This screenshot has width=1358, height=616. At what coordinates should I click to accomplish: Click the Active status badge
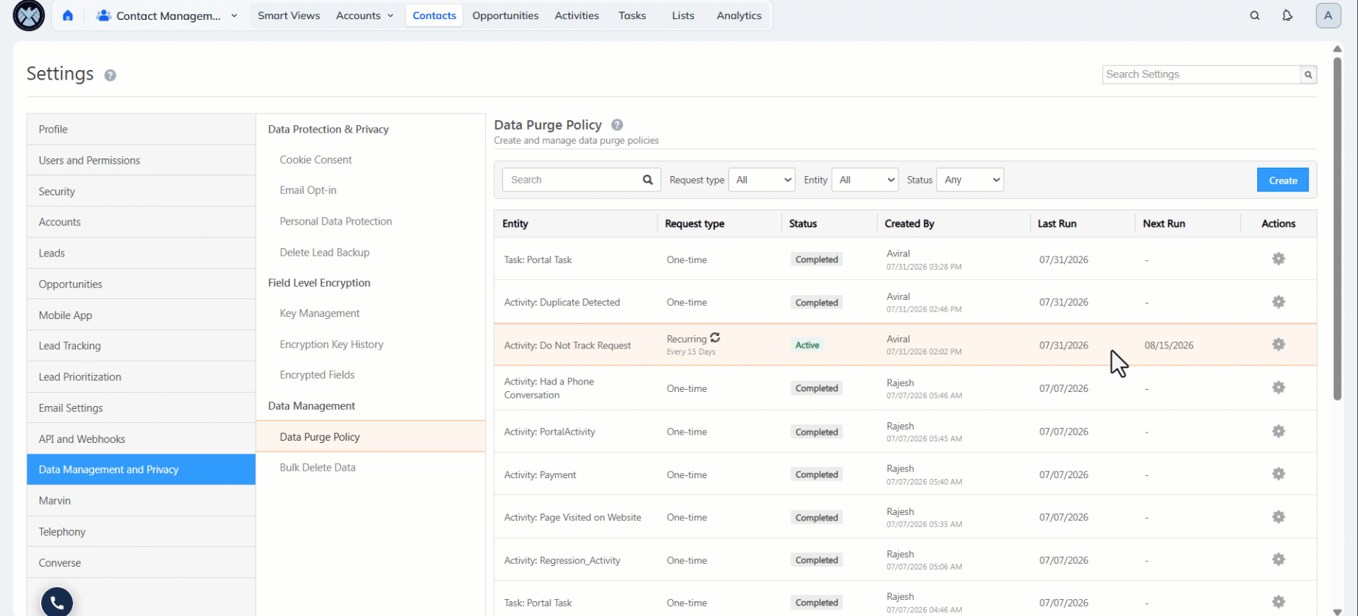pos(807,345)
